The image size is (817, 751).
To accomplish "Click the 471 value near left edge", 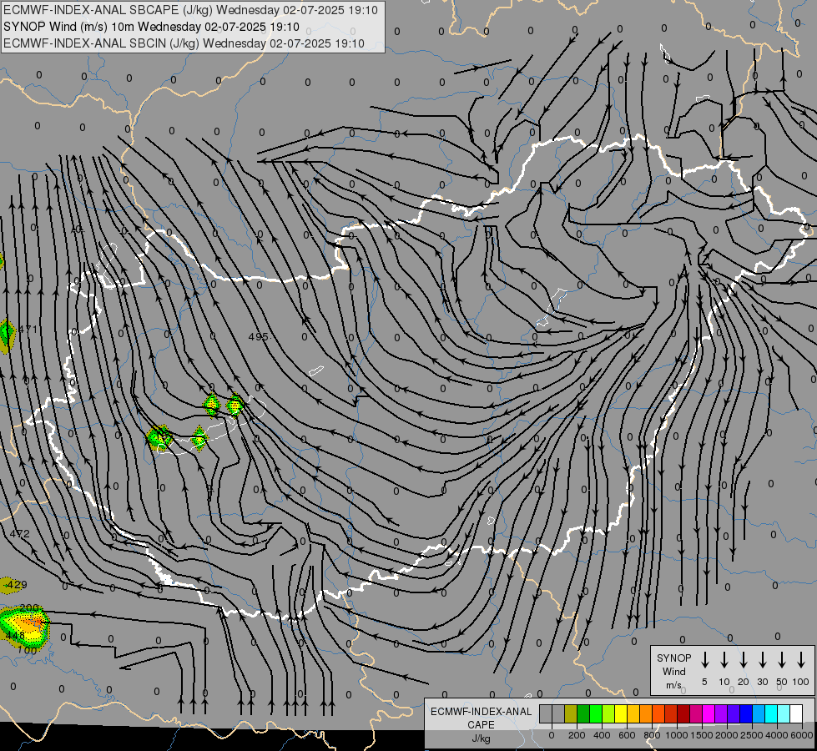I will [x=28, y=329].
